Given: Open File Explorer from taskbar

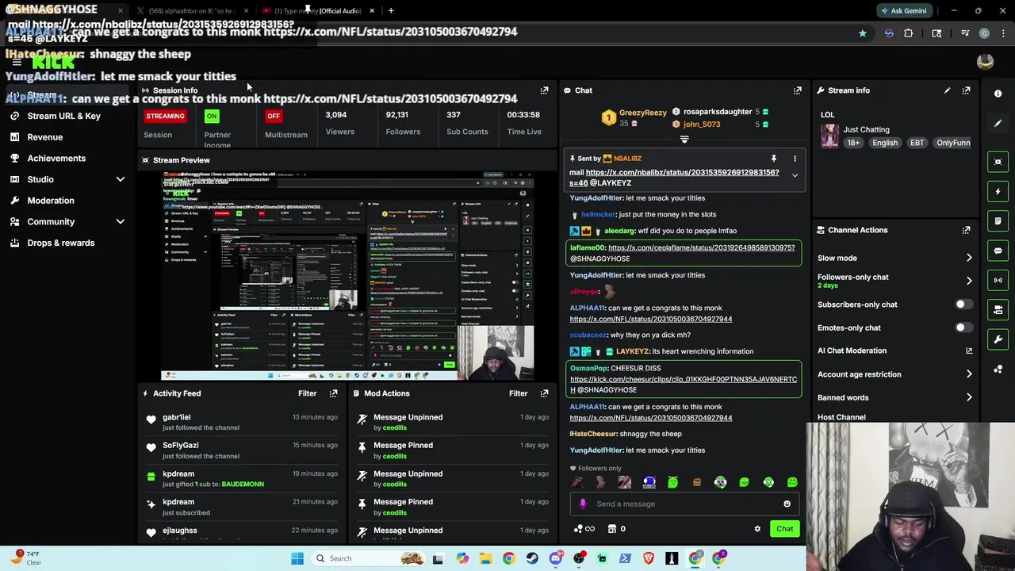Looking at the screenshot, I should click(x=485, y=558).
